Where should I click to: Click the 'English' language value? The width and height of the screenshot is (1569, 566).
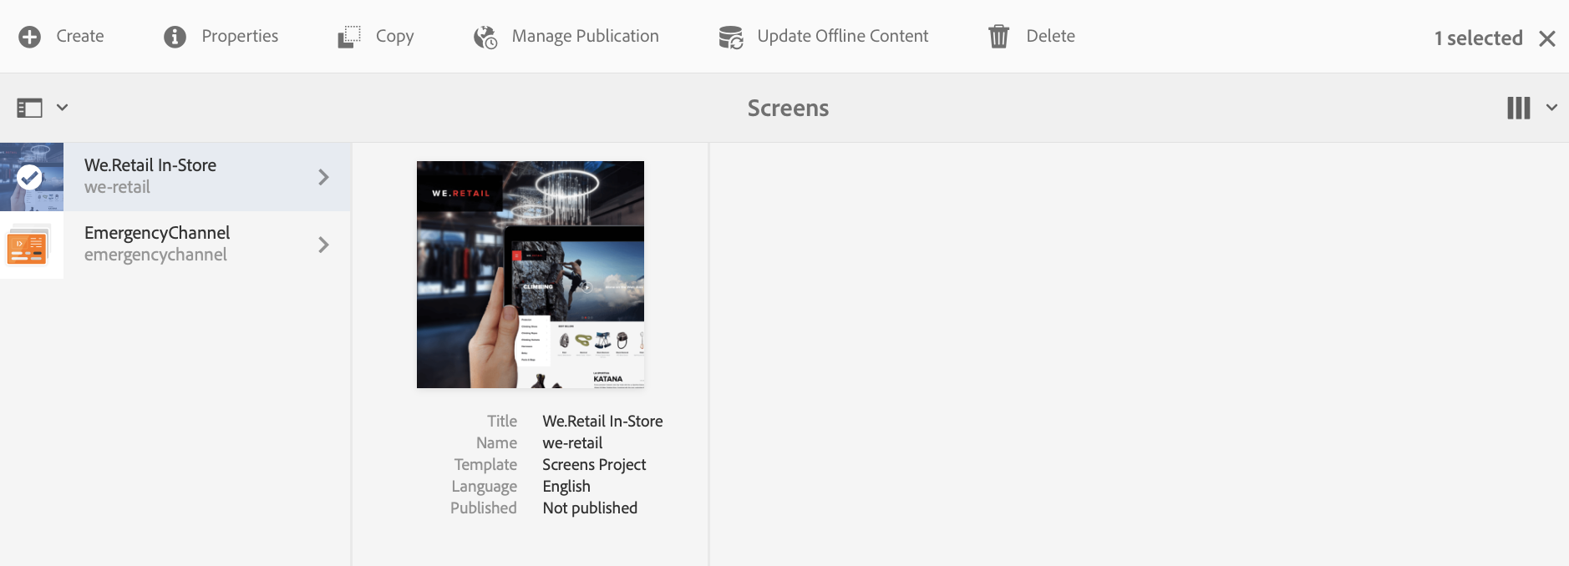[566, 486]
